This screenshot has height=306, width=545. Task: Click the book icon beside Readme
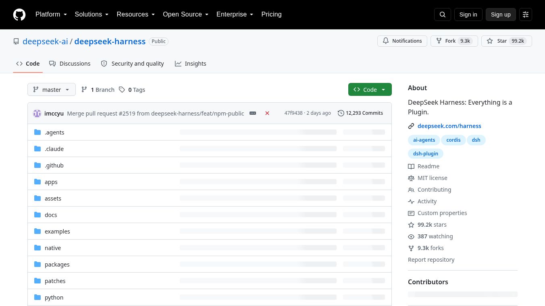pos(411,166)
